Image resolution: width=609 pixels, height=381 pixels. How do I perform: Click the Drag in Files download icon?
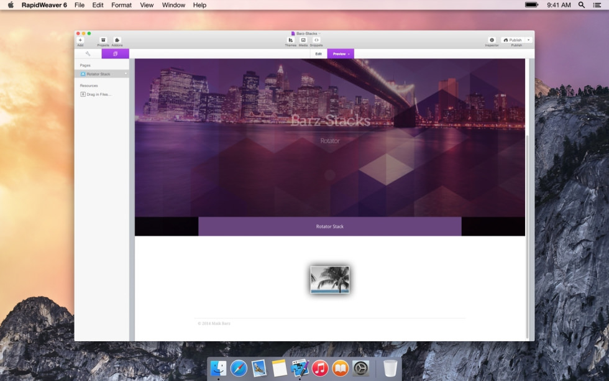tap(83, 94)
